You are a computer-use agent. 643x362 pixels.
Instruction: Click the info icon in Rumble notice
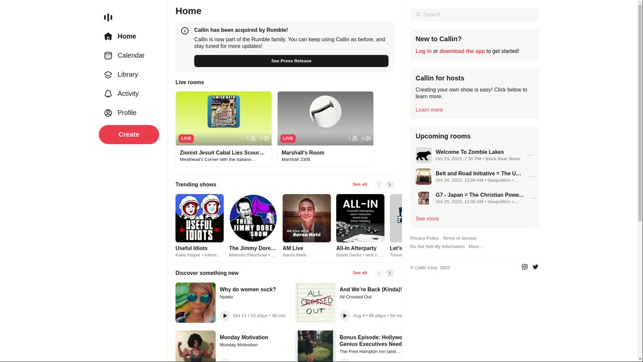pos(185,31)
